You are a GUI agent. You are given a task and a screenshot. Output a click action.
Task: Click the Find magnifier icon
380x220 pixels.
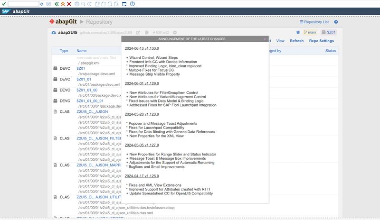tap(83, 4)
